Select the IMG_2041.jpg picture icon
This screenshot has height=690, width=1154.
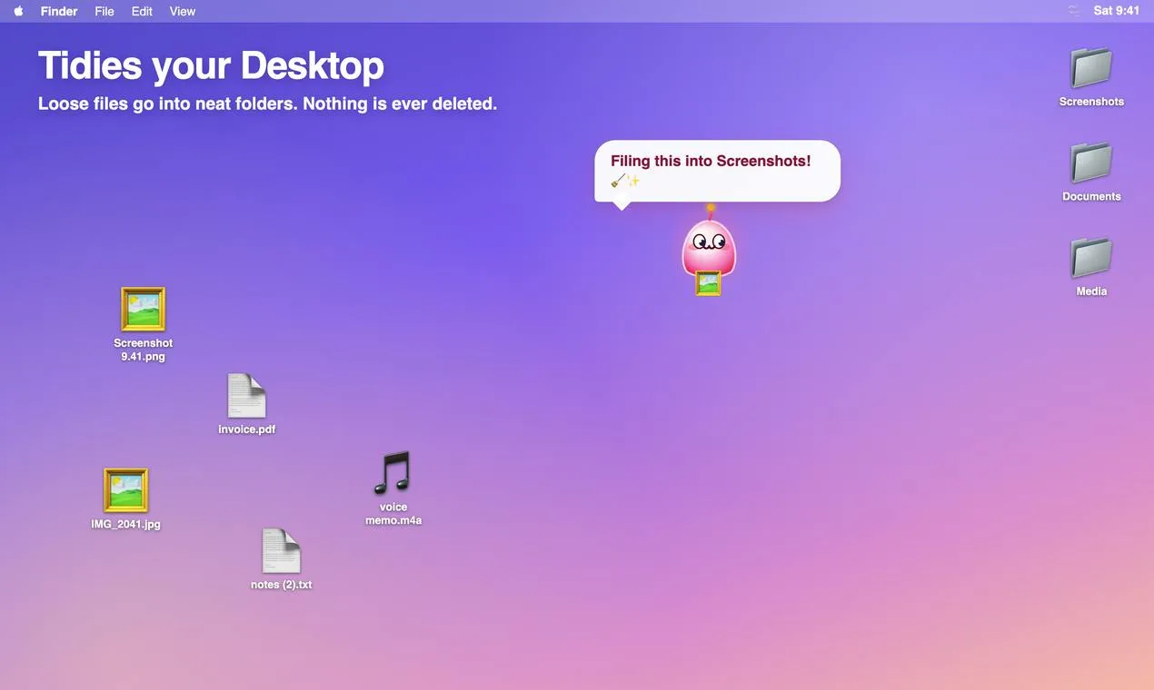pos(125,490)
